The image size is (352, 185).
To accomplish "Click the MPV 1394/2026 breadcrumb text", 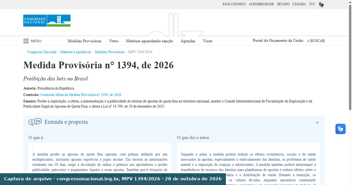I will 140,52.
